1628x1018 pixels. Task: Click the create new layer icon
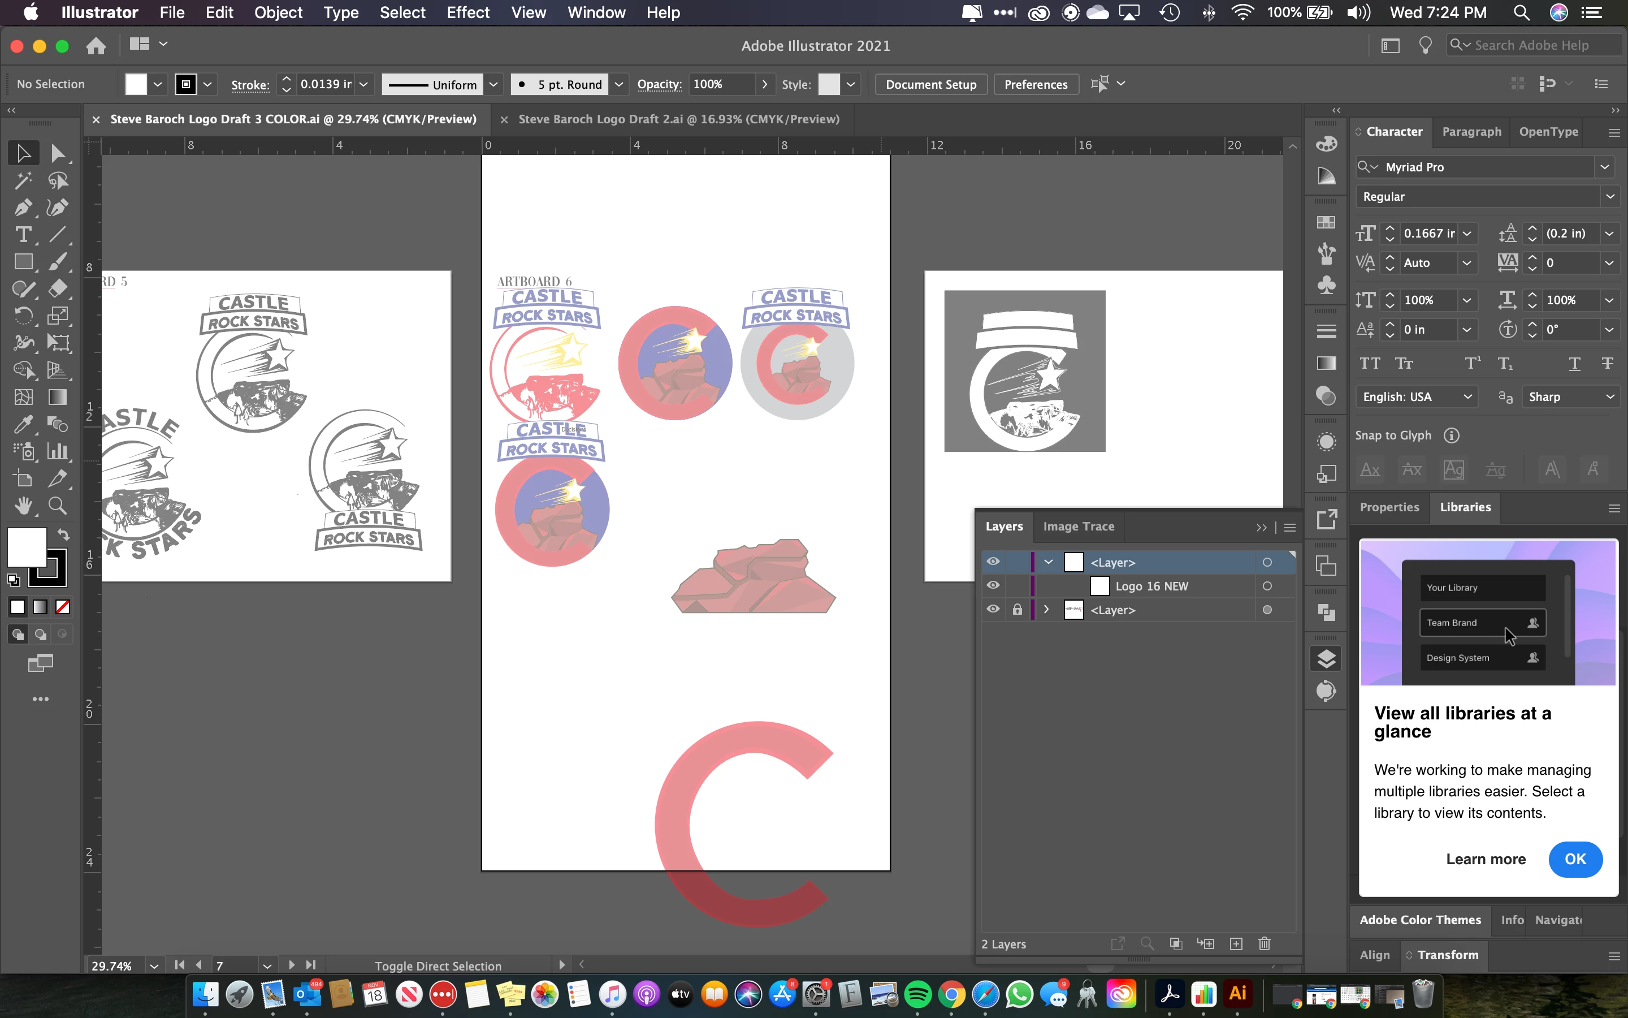[1236, 943]
